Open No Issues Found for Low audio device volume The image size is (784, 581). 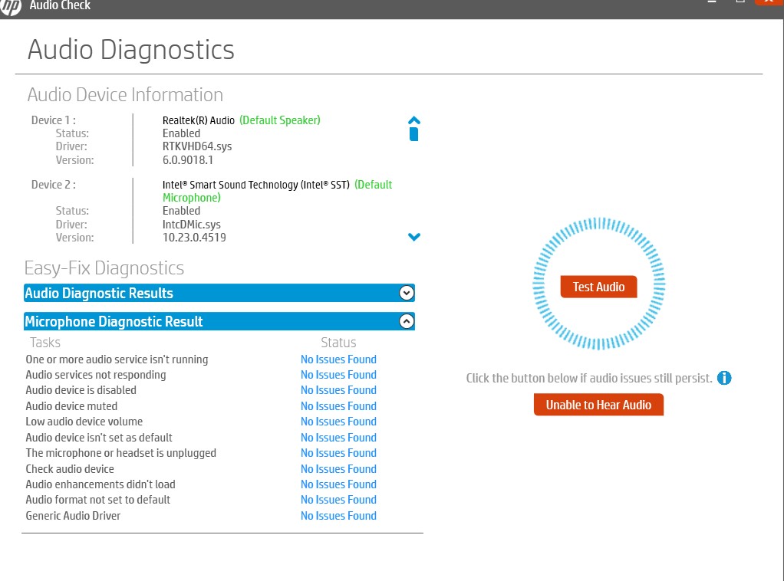(x=338, y=422)
